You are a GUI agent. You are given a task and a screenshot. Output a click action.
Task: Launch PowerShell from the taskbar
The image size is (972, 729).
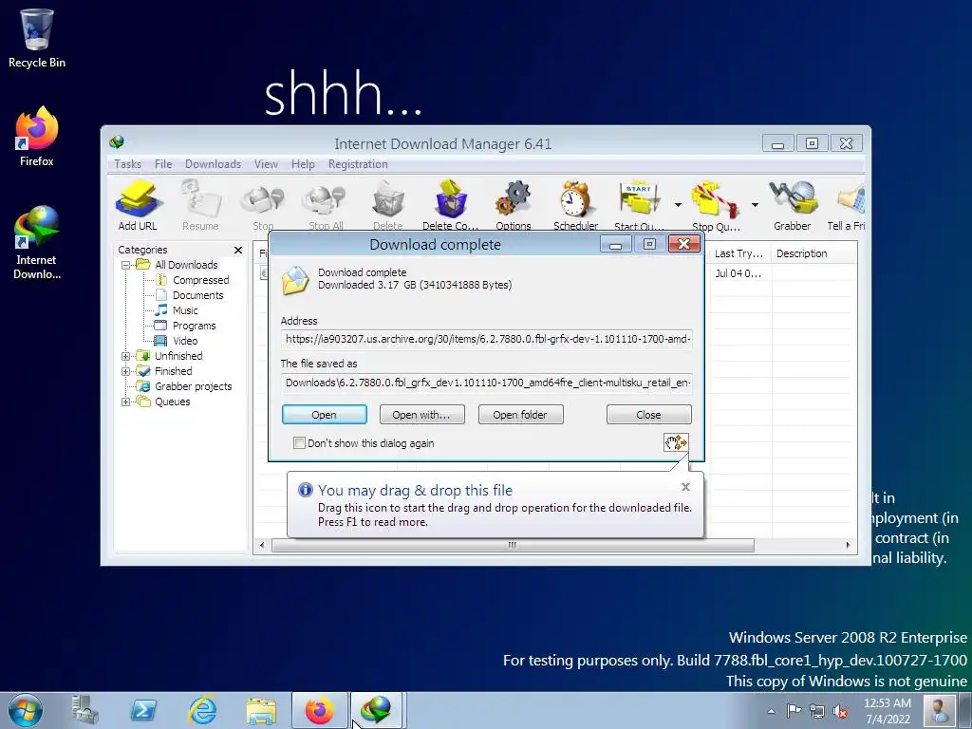(143, 710)
